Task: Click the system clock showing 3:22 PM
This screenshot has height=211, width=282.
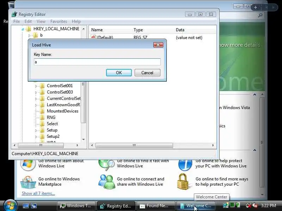Action: coord(268,205)
